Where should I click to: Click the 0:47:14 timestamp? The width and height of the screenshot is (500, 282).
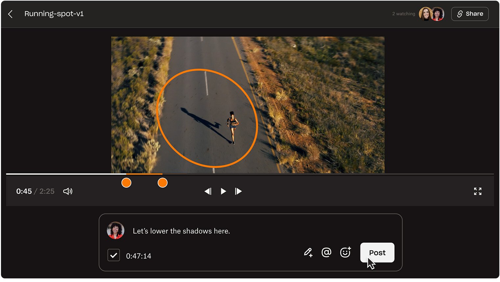pos(138,256)
